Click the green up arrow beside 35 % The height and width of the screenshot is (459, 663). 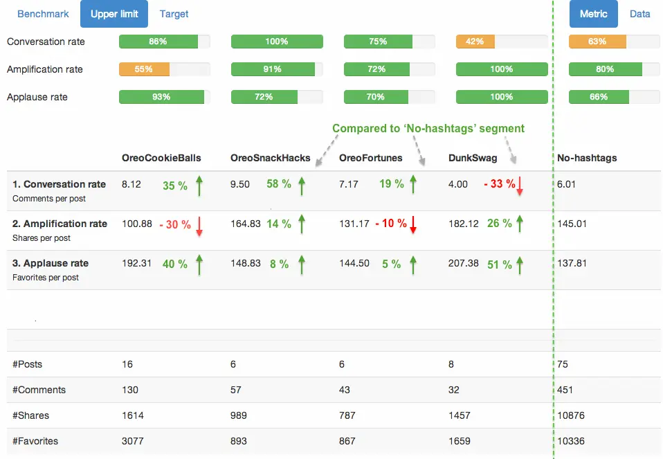coord(199,186)
